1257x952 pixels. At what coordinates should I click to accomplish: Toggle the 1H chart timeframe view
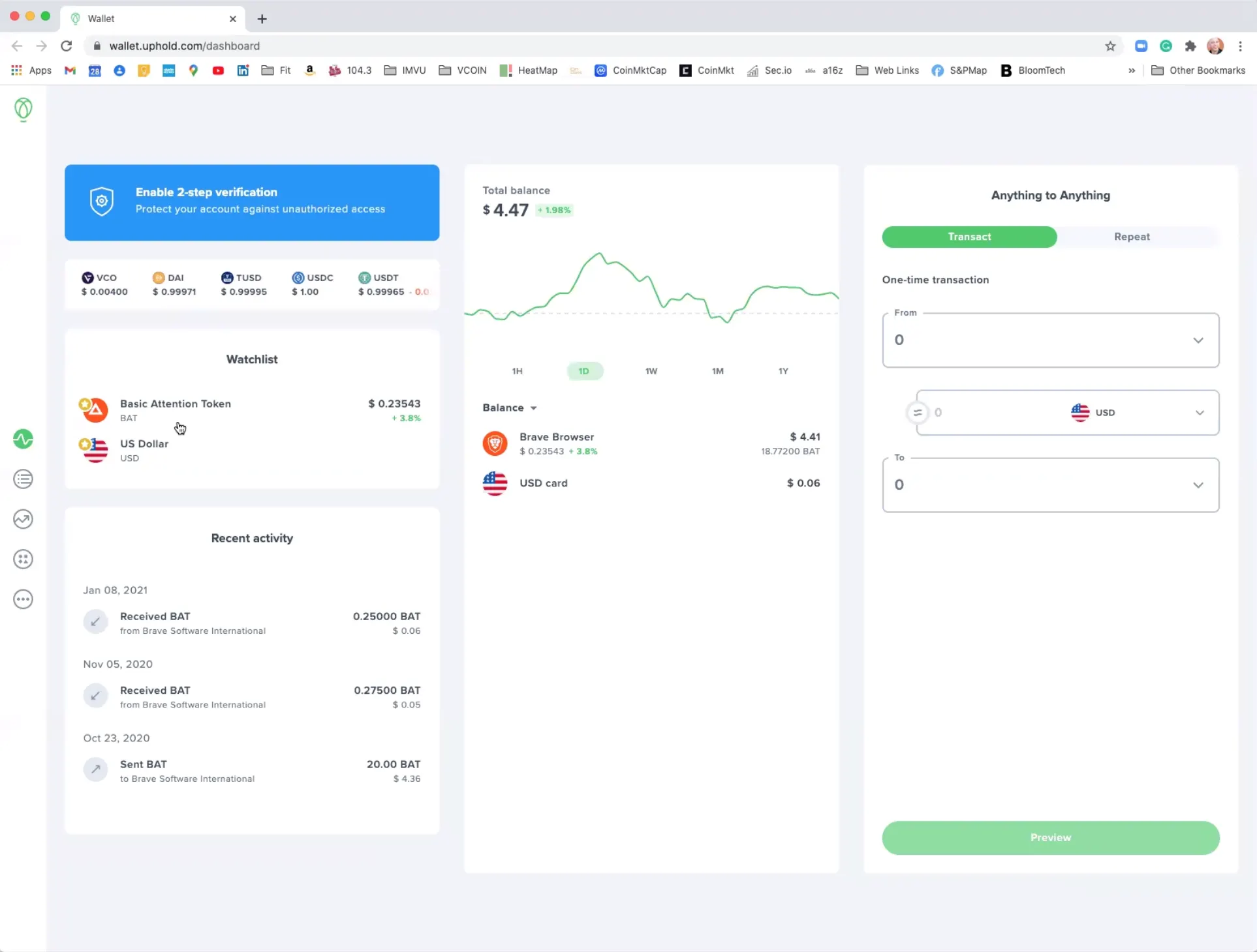518,371
